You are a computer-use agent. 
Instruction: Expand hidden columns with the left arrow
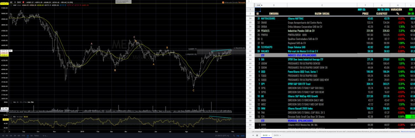pyautogui.click(x=259, y=5)
